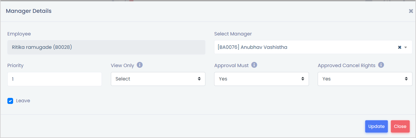The width and height of the screenshot is (416, 138).
Task: Click the Select Manager label
Action: pyautogui.click(x=233, y=34)
